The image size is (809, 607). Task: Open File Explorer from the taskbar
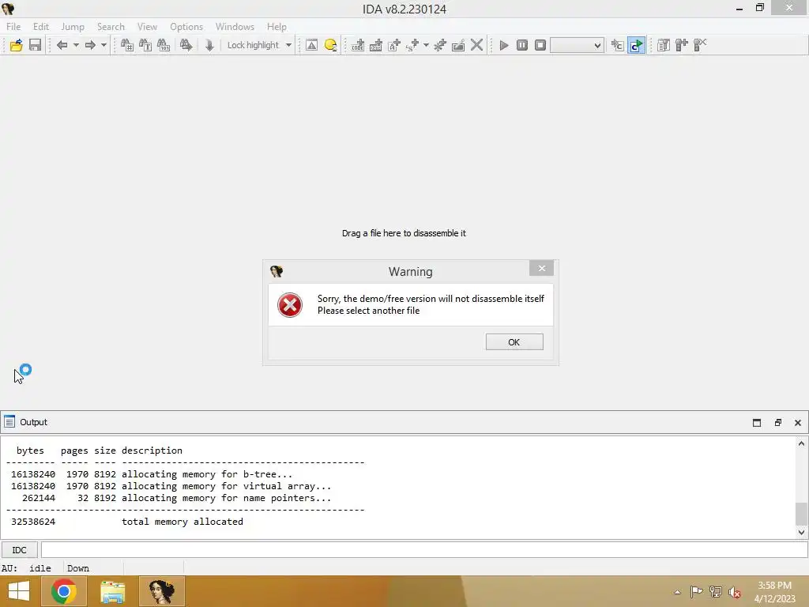(112, 591)
